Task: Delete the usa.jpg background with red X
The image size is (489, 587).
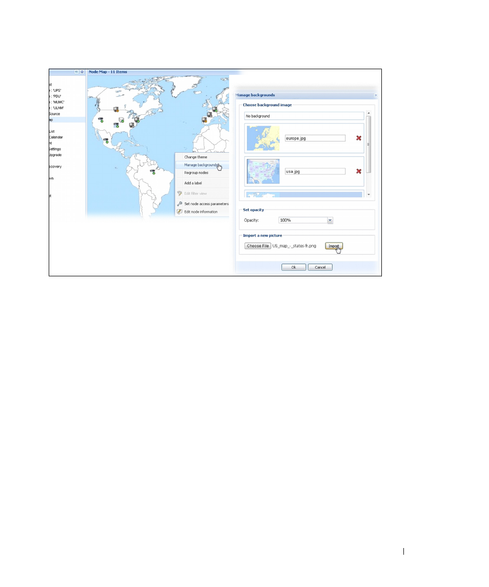Action: [359, 171]
